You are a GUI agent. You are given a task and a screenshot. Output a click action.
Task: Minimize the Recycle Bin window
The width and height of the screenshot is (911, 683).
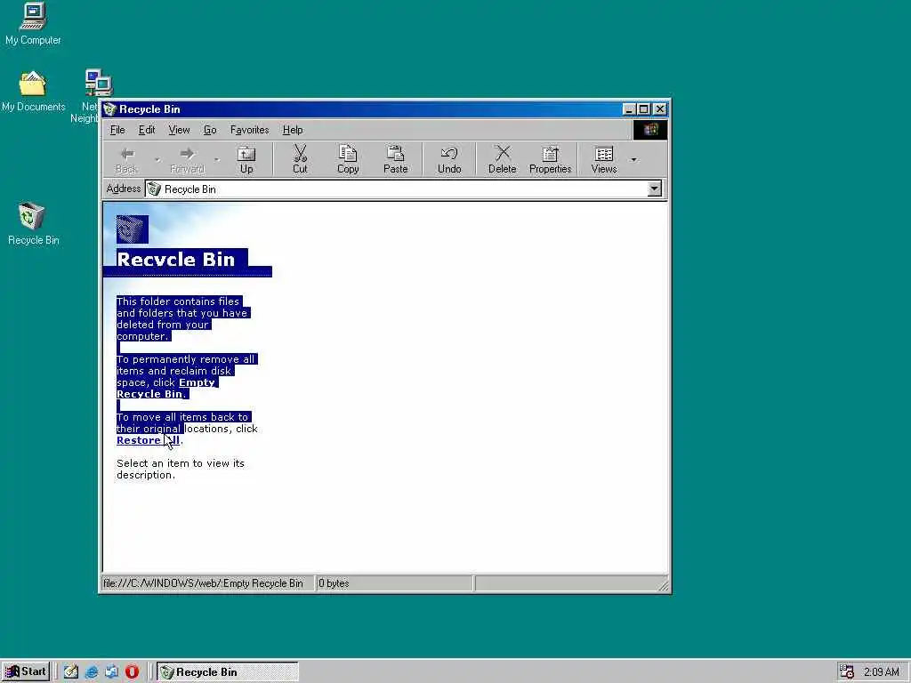pyautogui.click(x=629, y=109)
